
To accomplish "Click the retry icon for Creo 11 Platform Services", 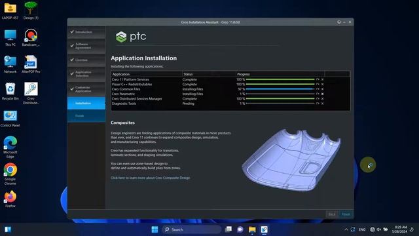I will coord(318,79).
